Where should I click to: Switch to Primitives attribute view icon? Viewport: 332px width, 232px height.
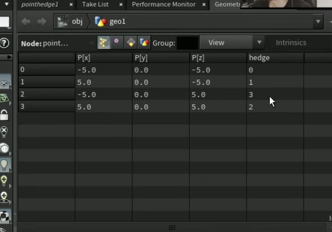(x=131, y=43)
